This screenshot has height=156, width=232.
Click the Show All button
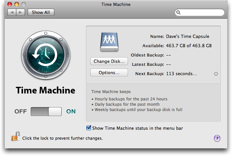tap(41, 12)
